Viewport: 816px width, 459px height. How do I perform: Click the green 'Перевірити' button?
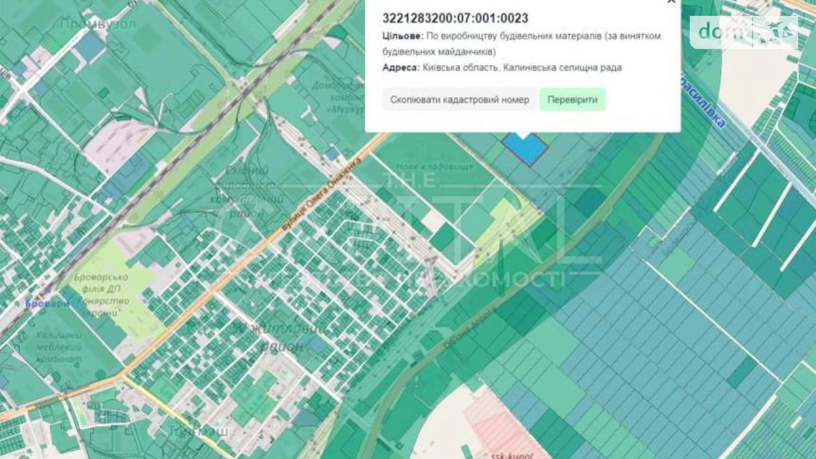coord(573,100)
